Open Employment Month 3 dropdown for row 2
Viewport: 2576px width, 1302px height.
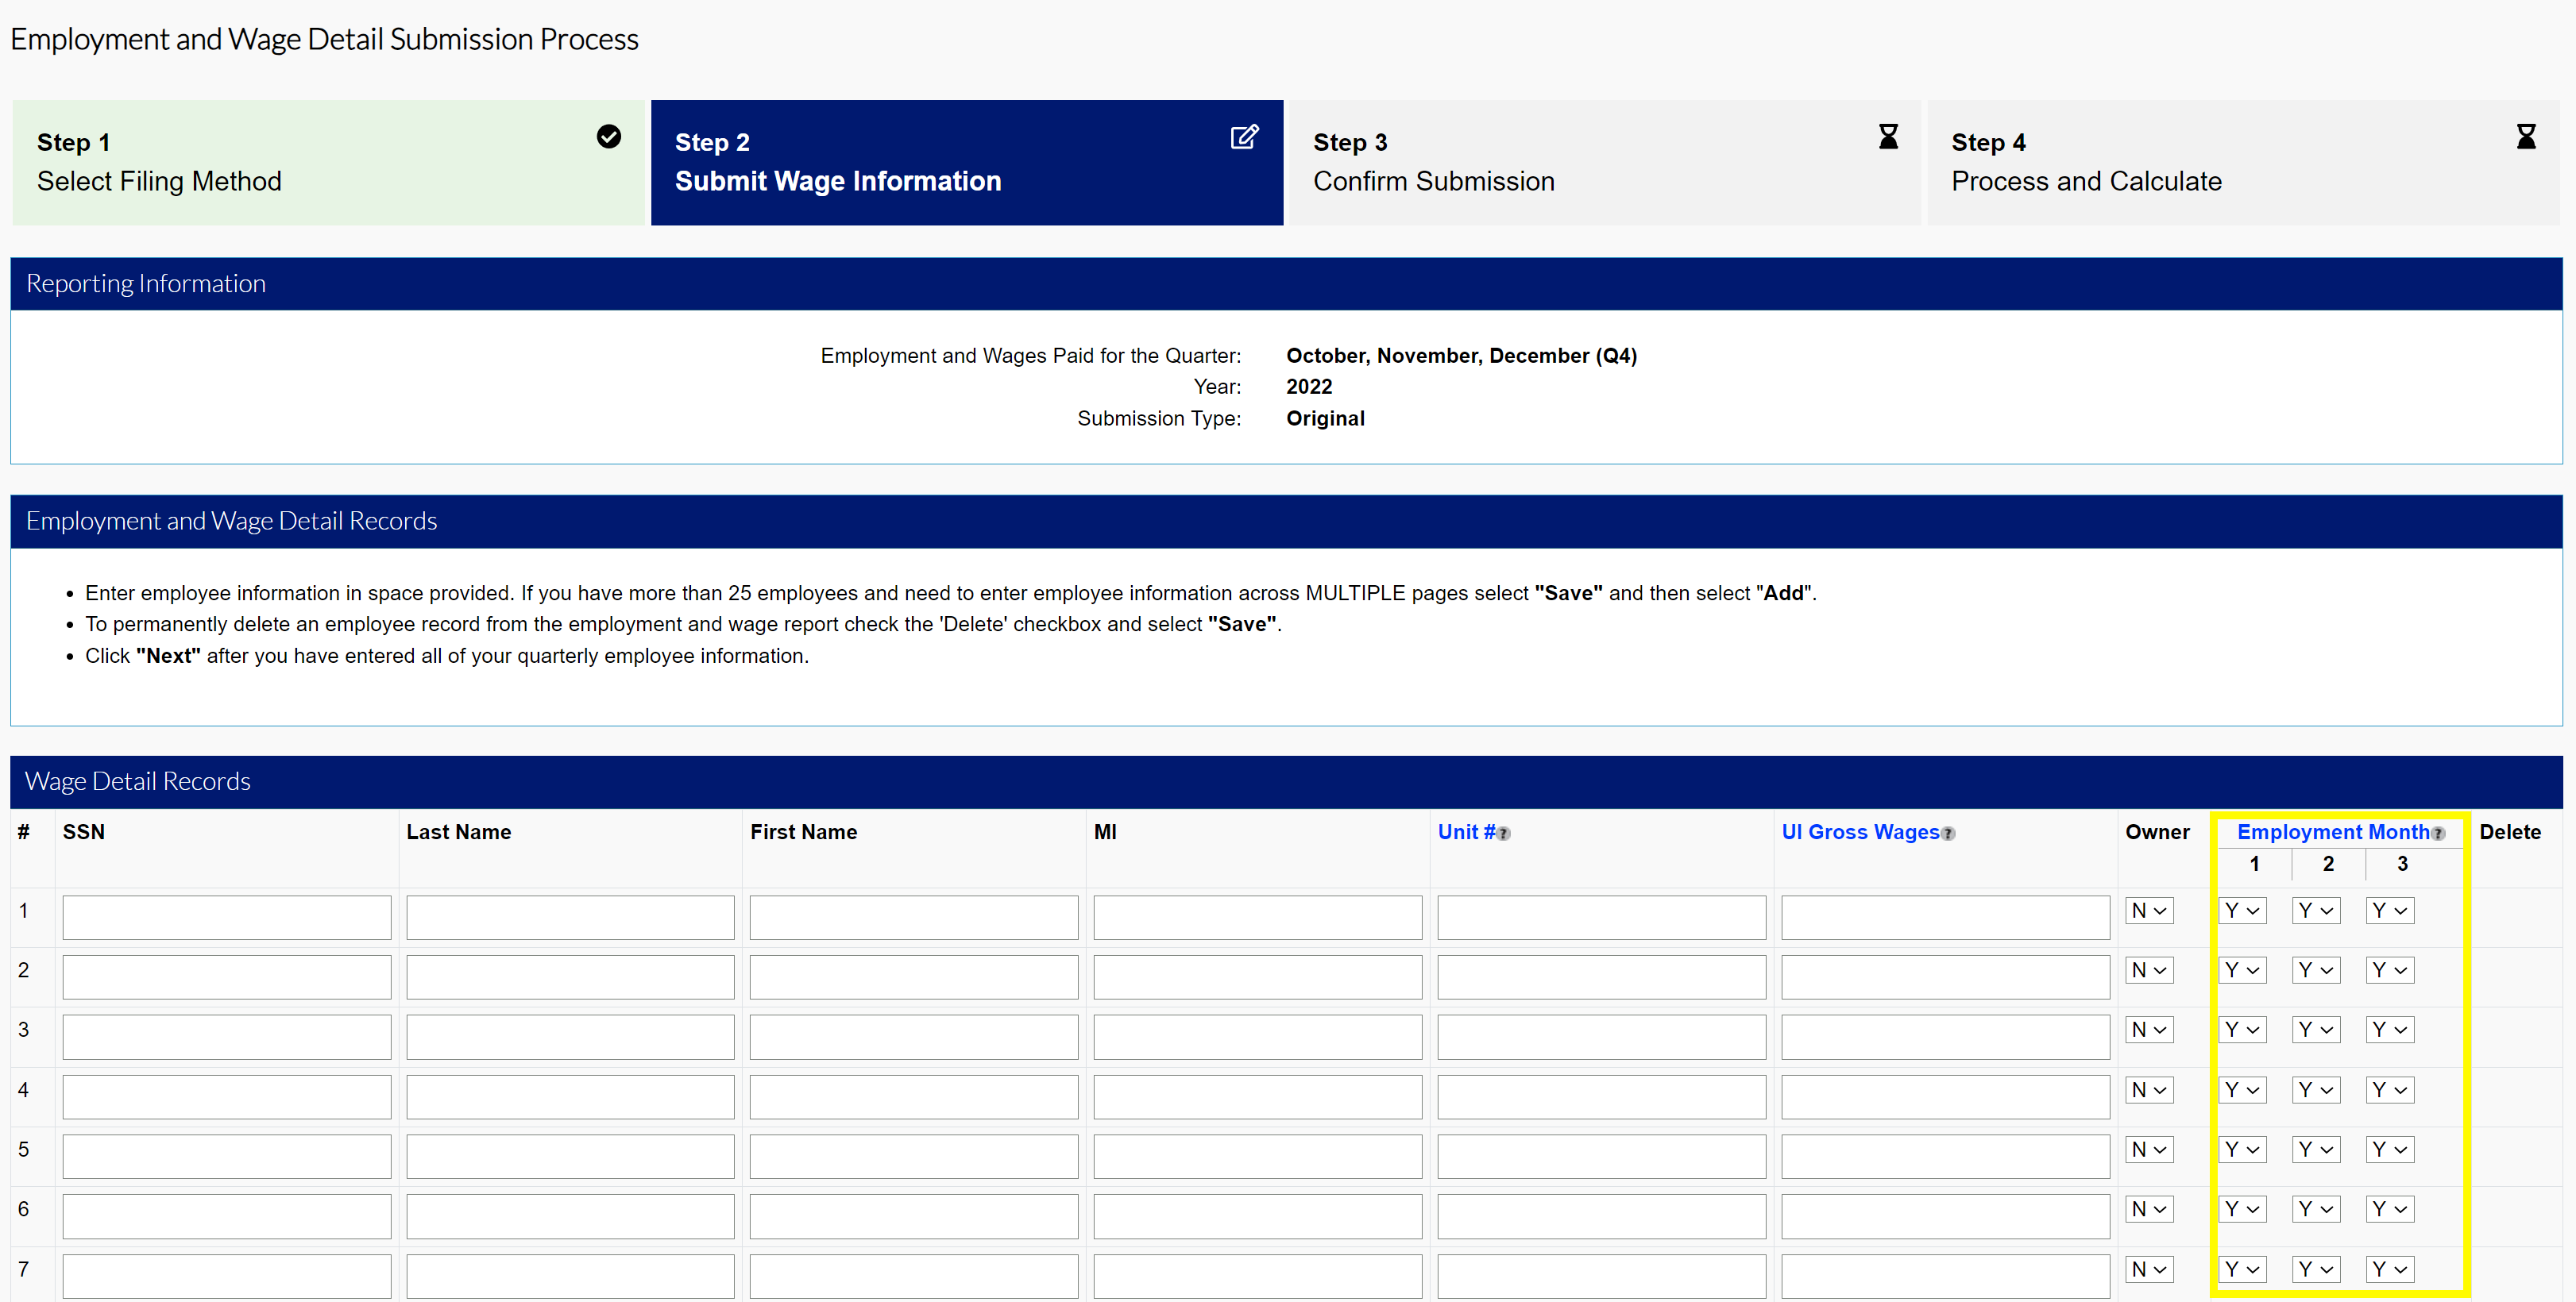coord(2389,969)
